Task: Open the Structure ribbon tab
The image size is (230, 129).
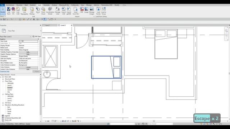Action: pyautogui.click(x=19, y=5)
